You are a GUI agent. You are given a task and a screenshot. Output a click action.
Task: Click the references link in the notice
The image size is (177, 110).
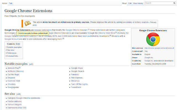[x=66, y=22]
